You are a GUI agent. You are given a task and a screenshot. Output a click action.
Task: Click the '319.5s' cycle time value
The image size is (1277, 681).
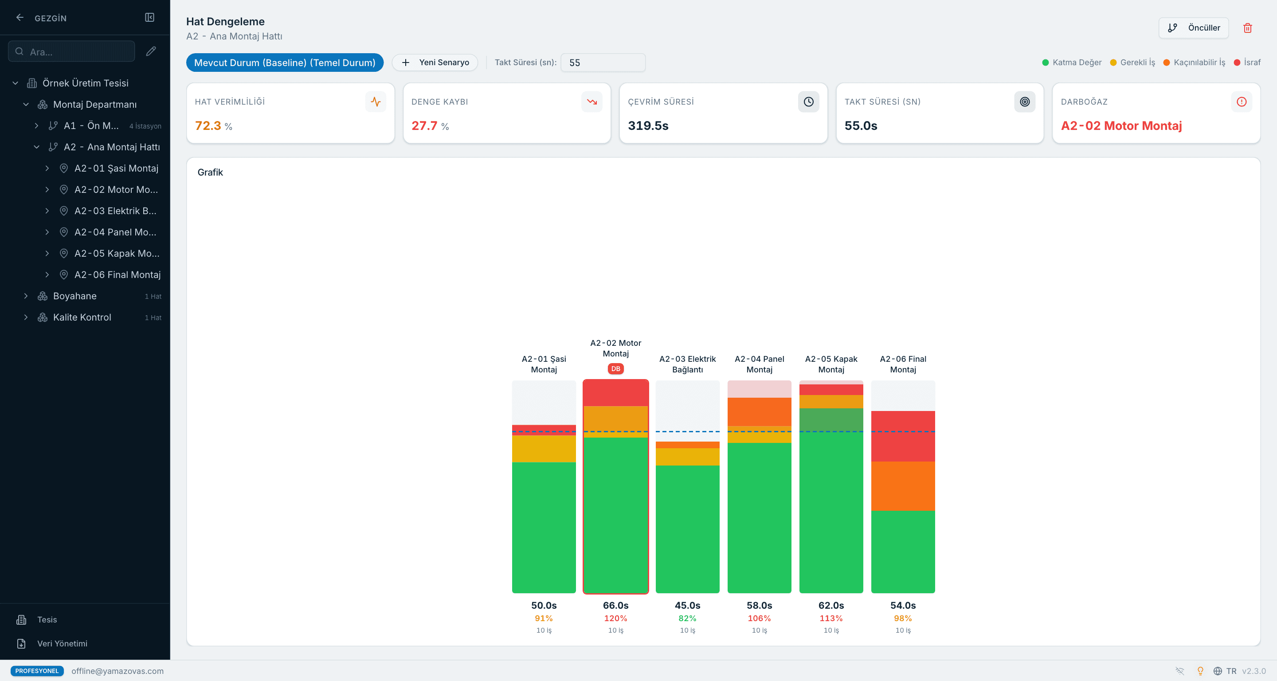coord(648,126)
